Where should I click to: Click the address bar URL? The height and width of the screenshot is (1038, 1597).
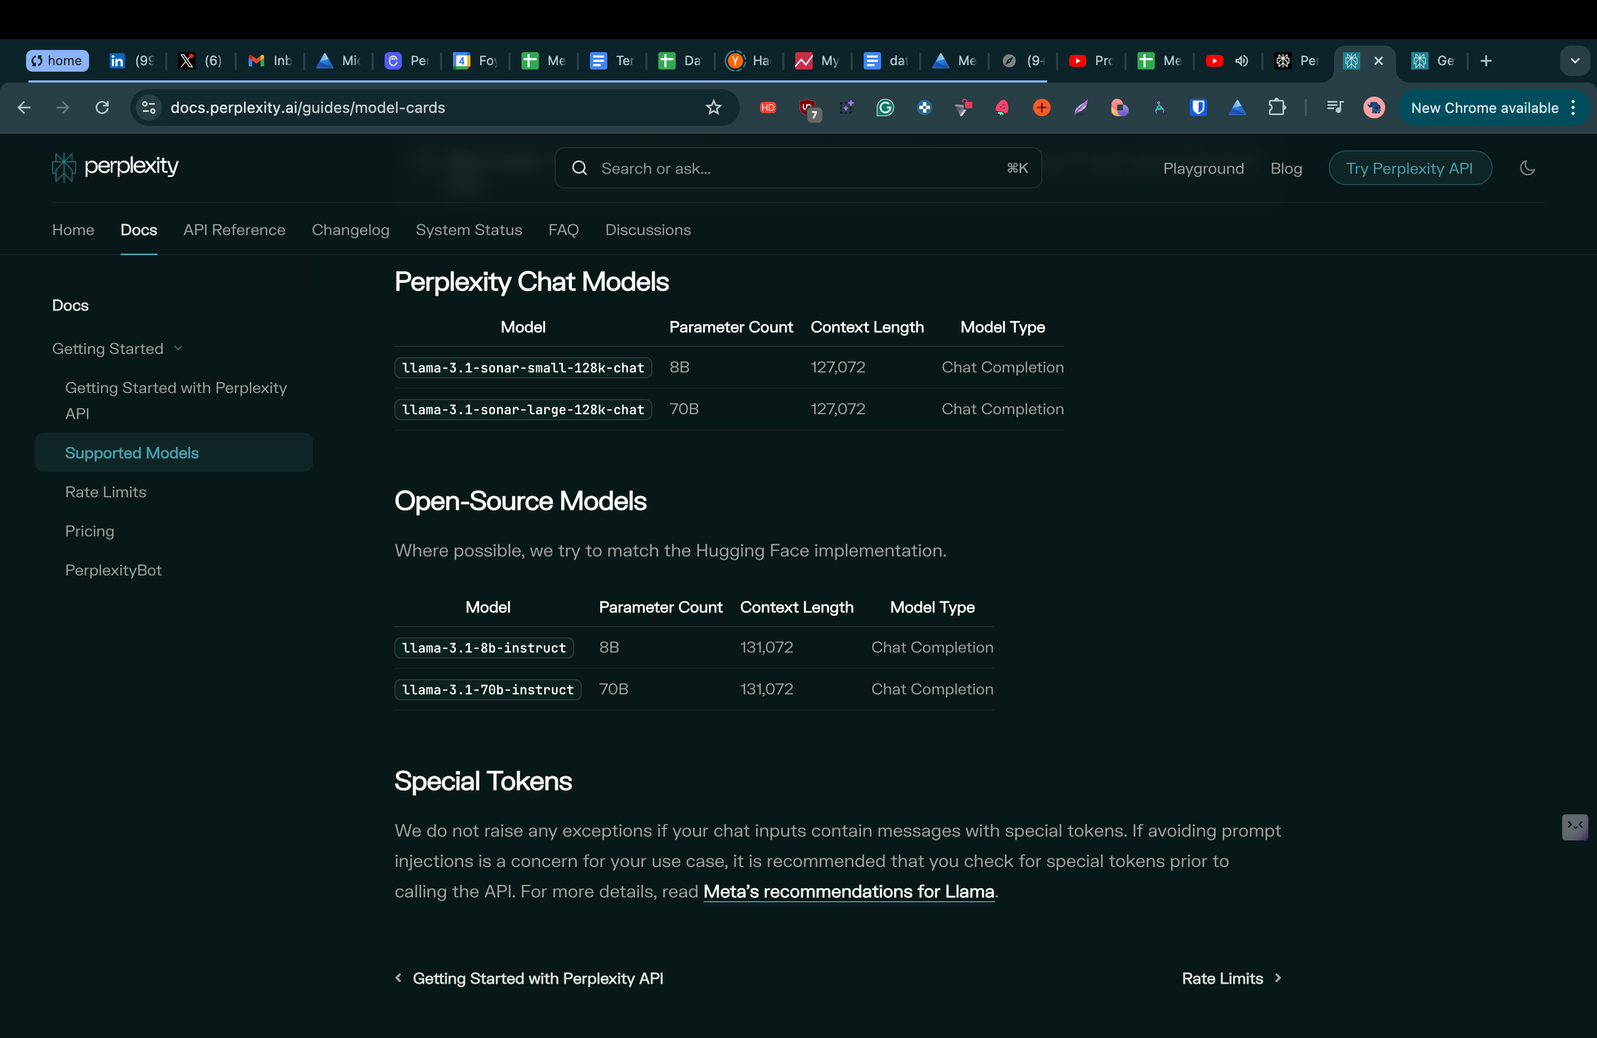[x=307, y=107]
